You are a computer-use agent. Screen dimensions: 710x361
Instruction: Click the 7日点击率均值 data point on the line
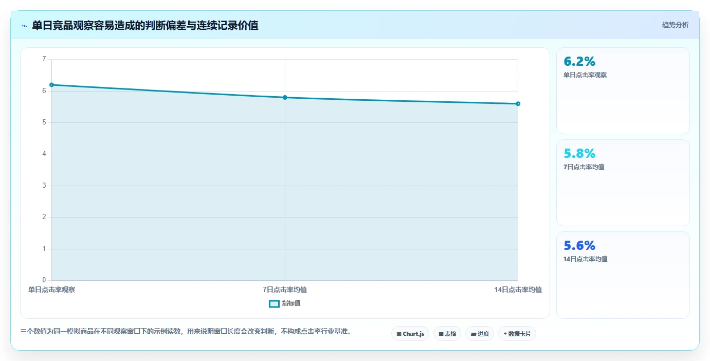click(x=285, y=97)
